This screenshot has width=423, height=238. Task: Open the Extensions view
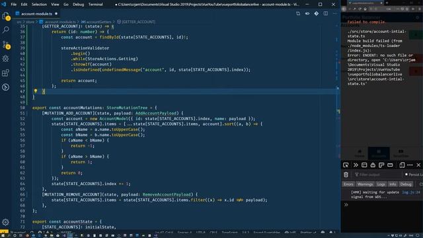coord(6,73)
